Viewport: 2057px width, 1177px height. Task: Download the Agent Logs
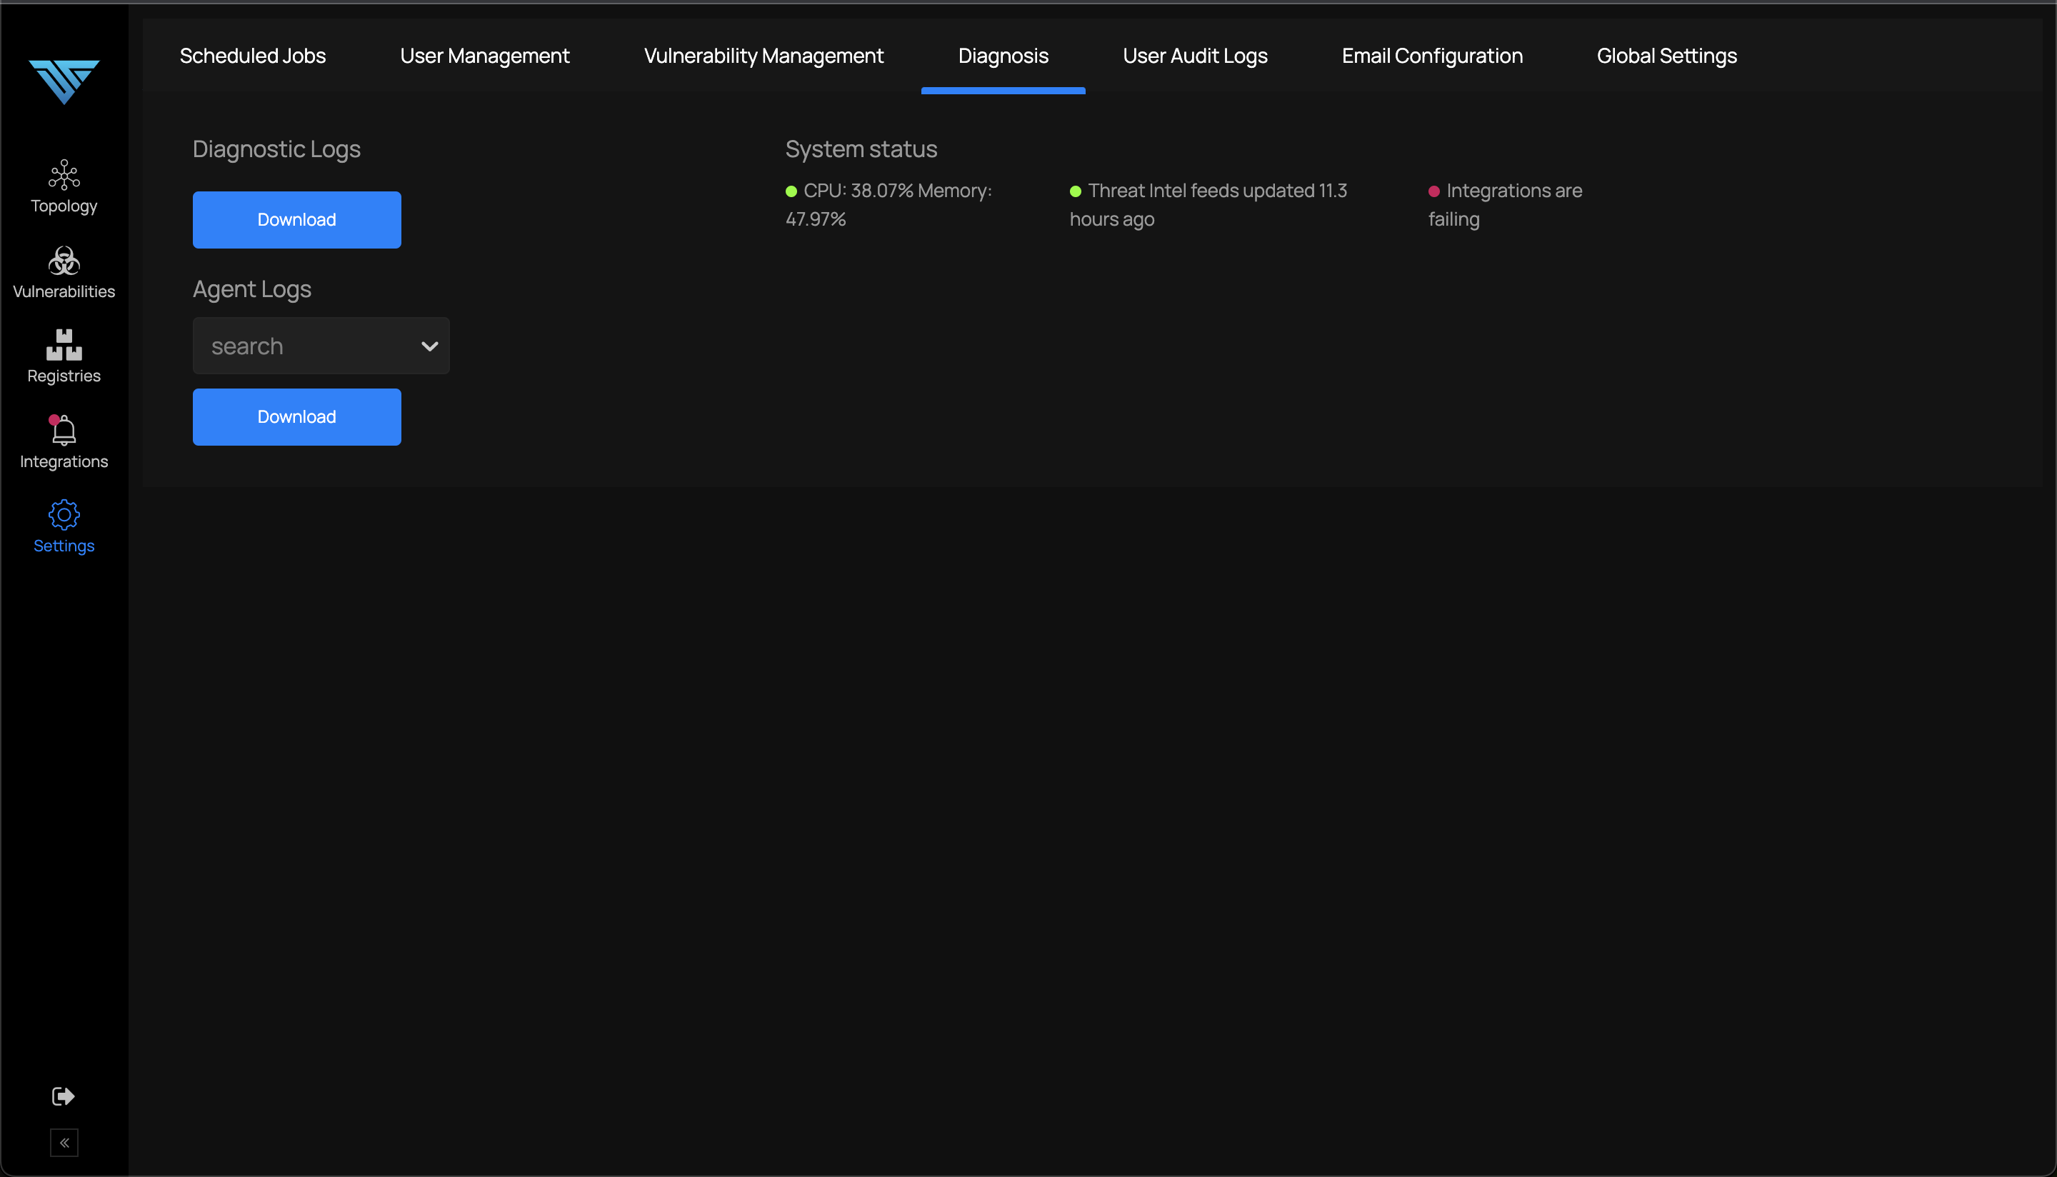296,416
